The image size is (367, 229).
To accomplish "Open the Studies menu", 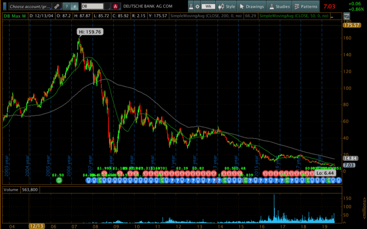I will coord(280,6).
